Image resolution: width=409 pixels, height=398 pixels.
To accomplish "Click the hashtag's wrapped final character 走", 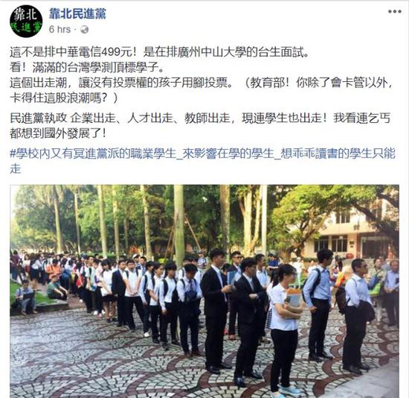I will [15, 168].
